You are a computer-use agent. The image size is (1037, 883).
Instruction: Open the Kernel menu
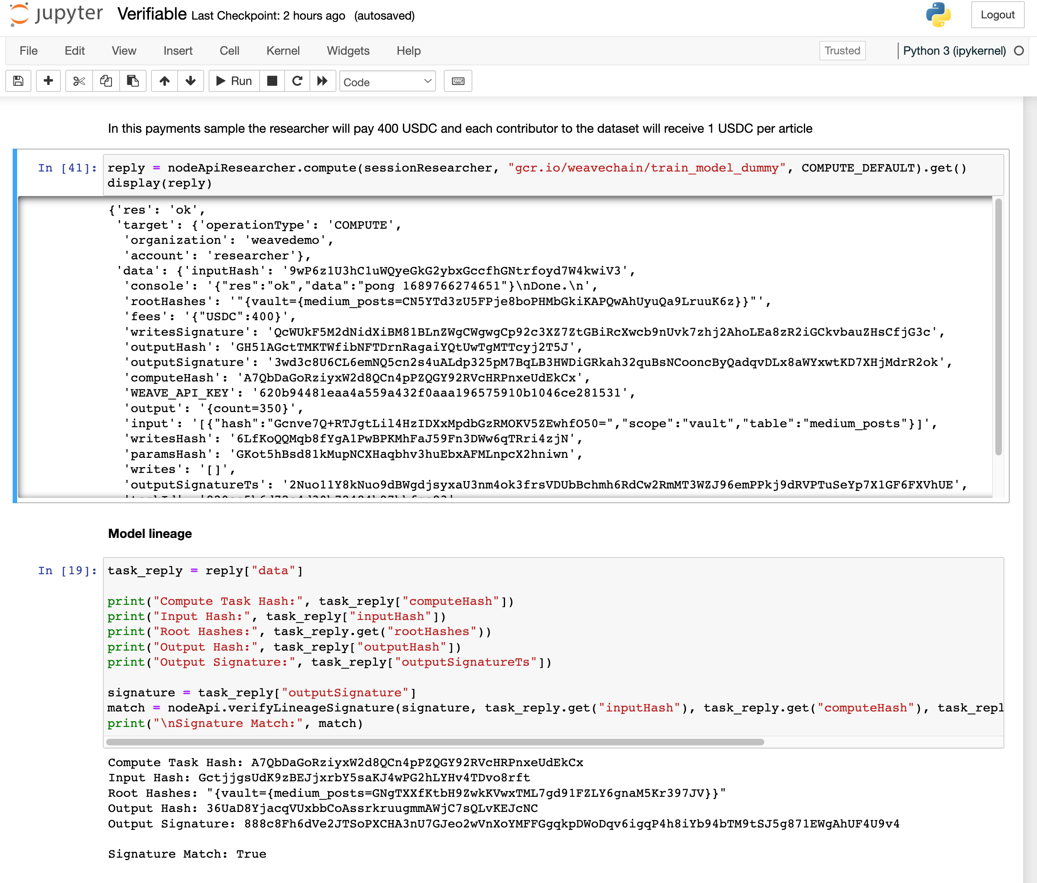[283, 51]
